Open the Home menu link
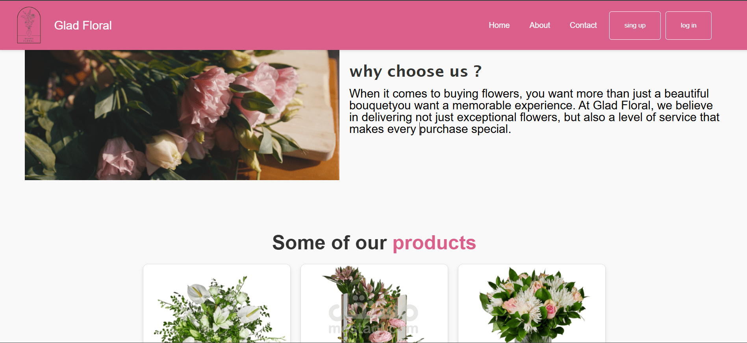 [499, 25]
